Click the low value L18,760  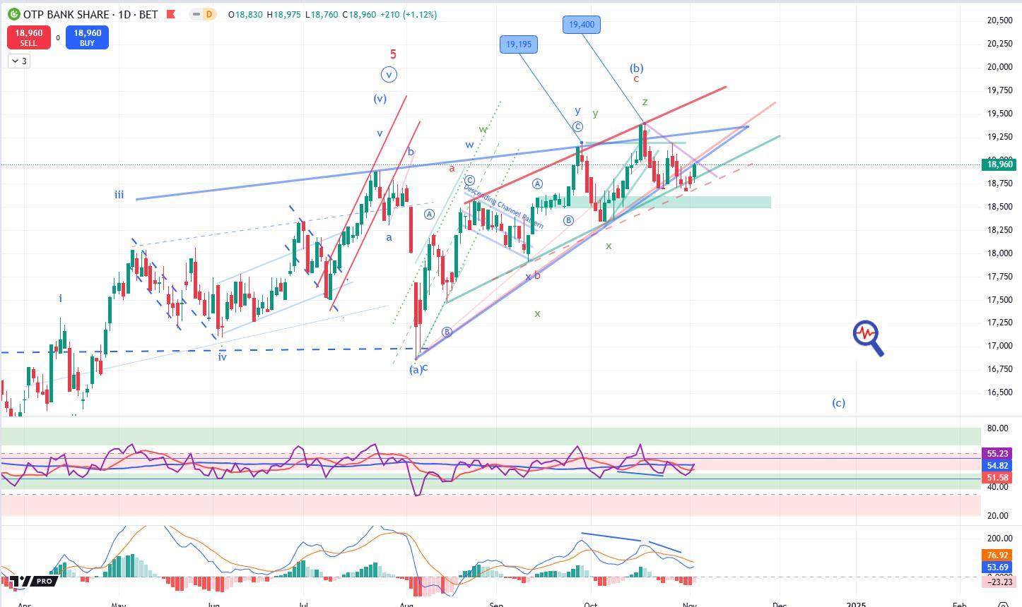point(322,14)
